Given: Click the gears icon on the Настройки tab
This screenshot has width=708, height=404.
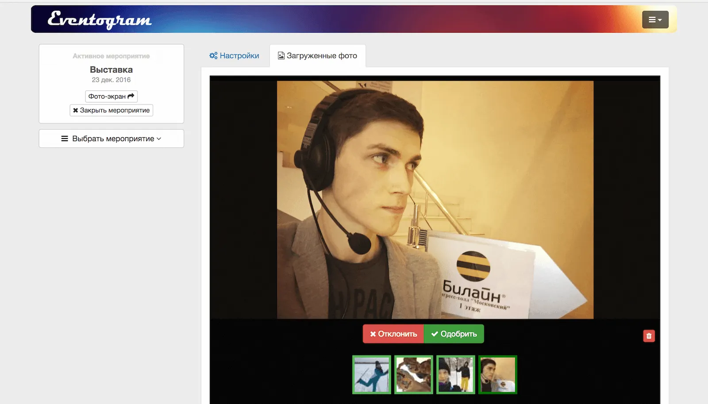Looking at the screenshot, I should coord(213,55).
